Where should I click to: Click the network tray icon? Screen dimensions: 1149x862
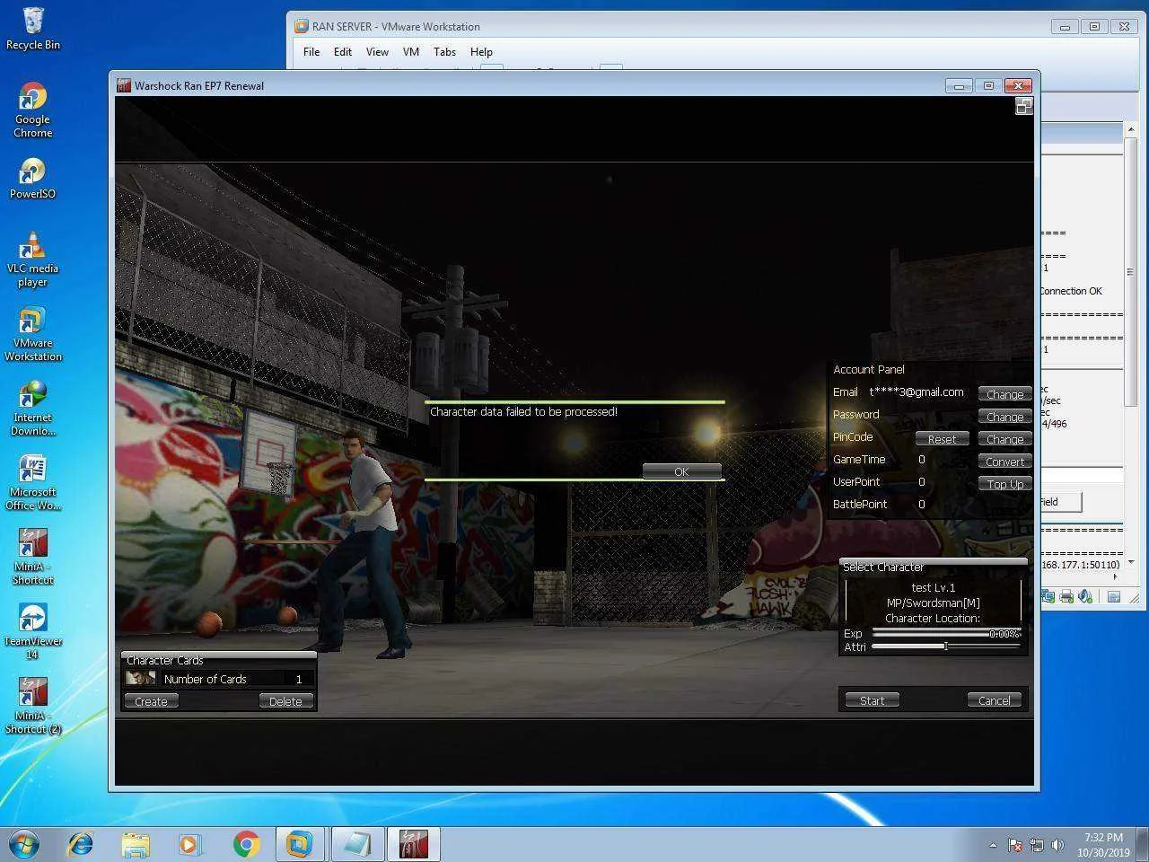coord(1037,845)
